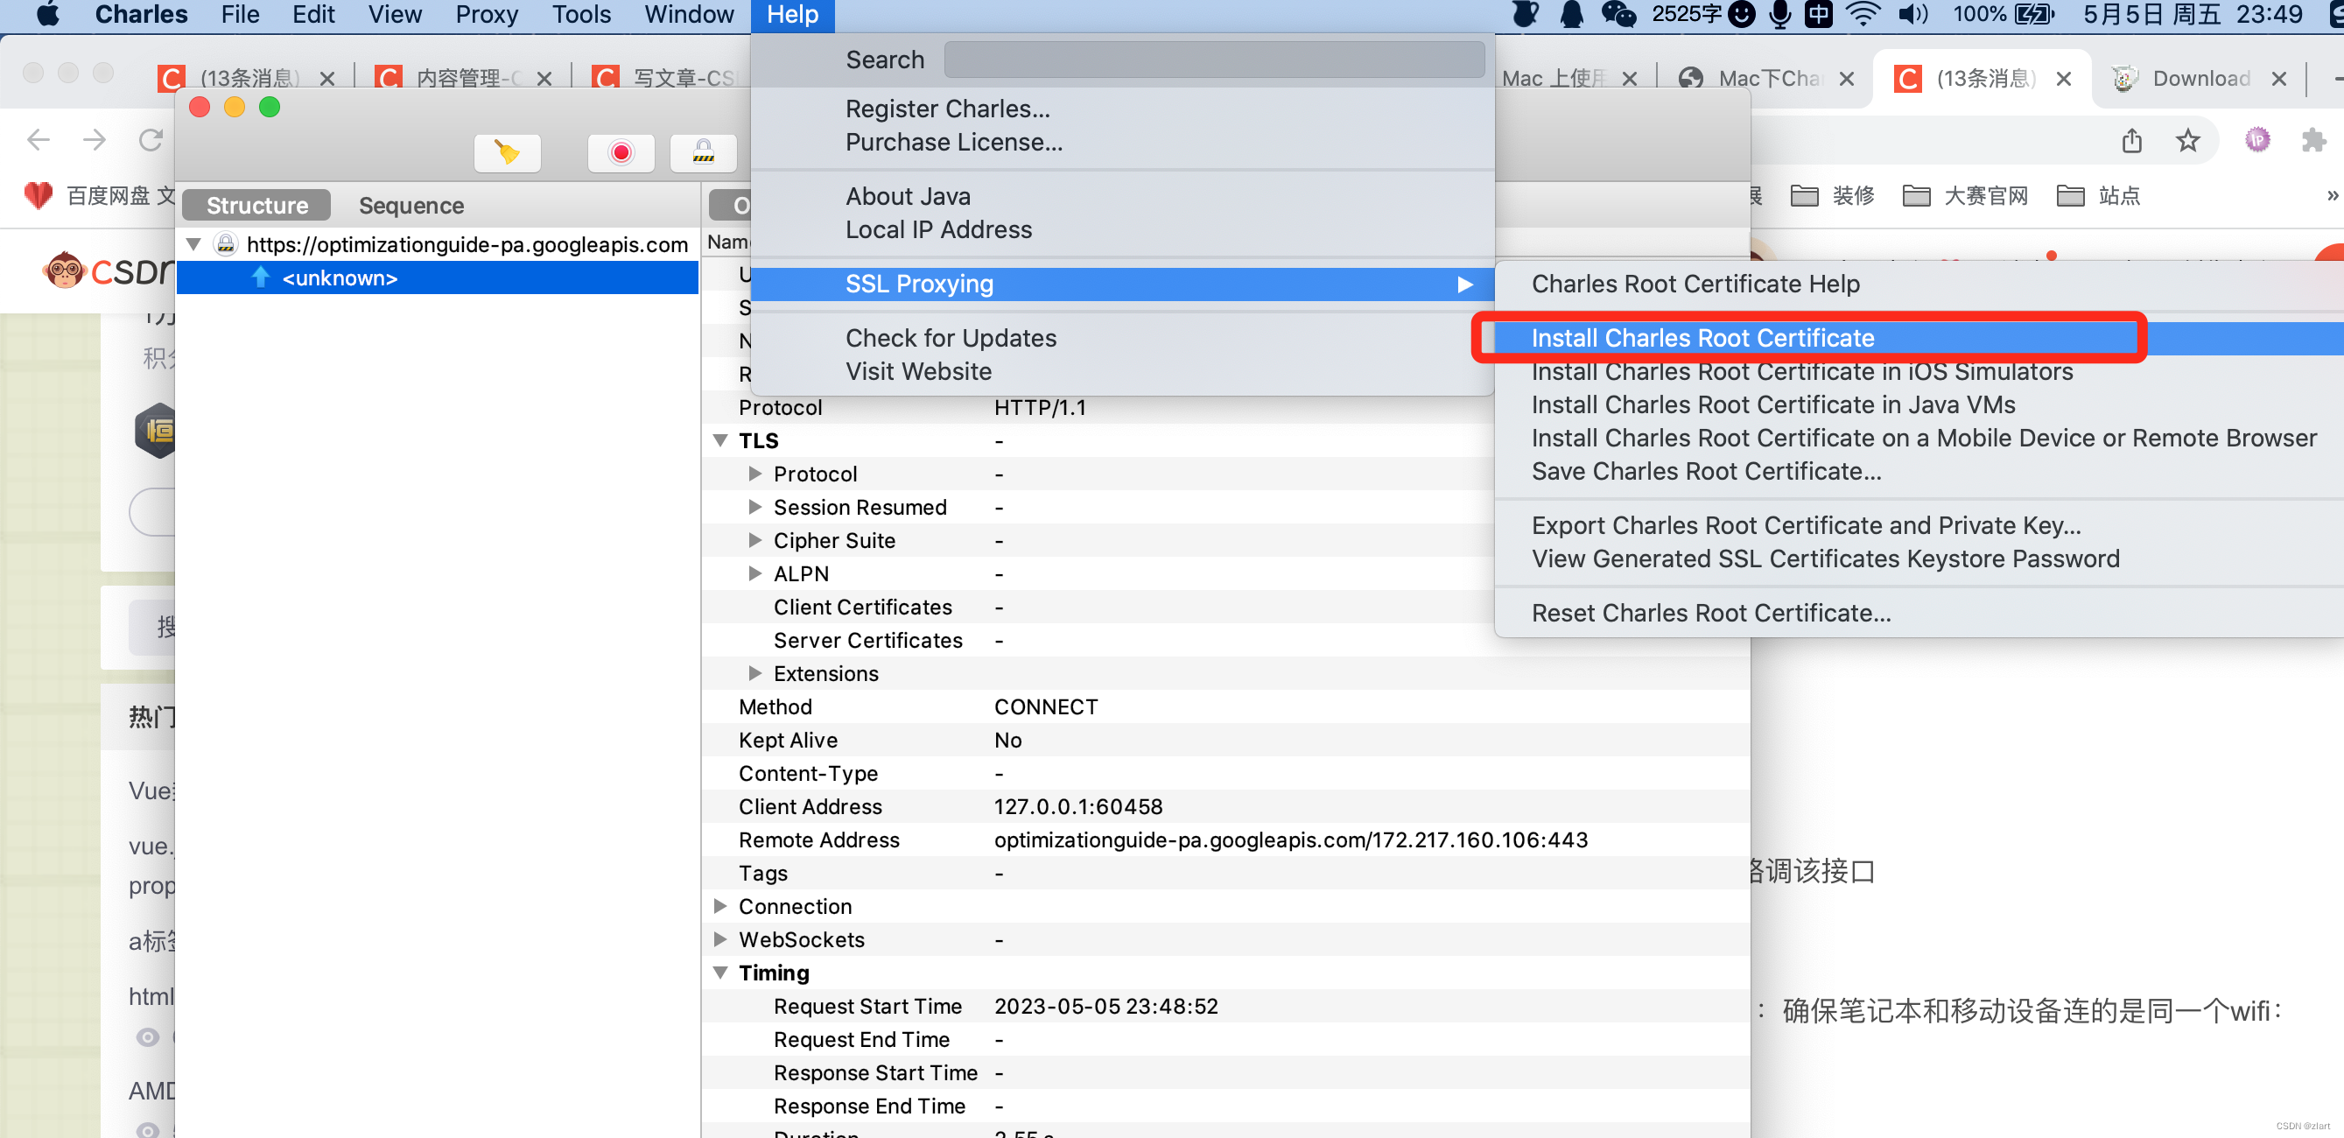
Task: Open the Tools menu
Action: (x=581, y=15)
